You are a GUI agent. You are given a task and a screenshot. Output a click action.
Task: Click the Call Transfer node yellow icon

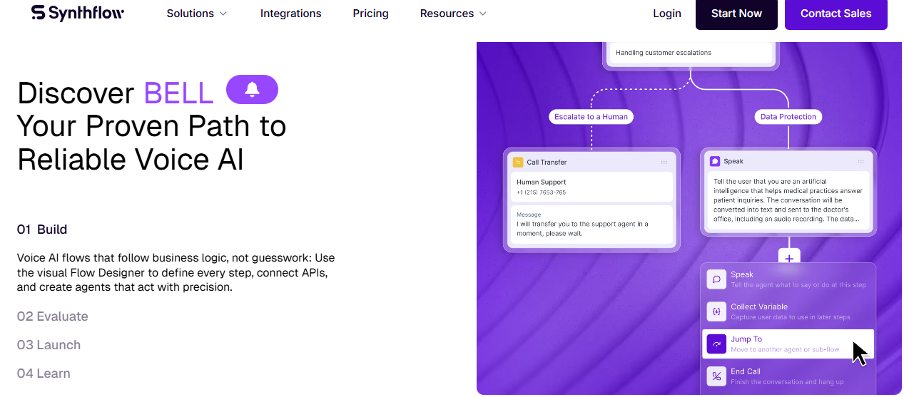pyautogui.click(x=518, y=162)
